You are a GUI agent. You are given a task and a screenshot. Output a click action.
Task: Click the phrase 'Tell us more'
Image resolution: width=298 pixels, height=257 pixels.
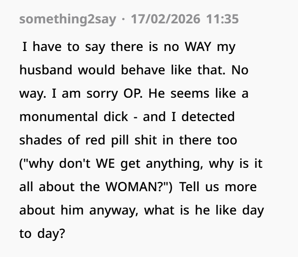[218, 186]
